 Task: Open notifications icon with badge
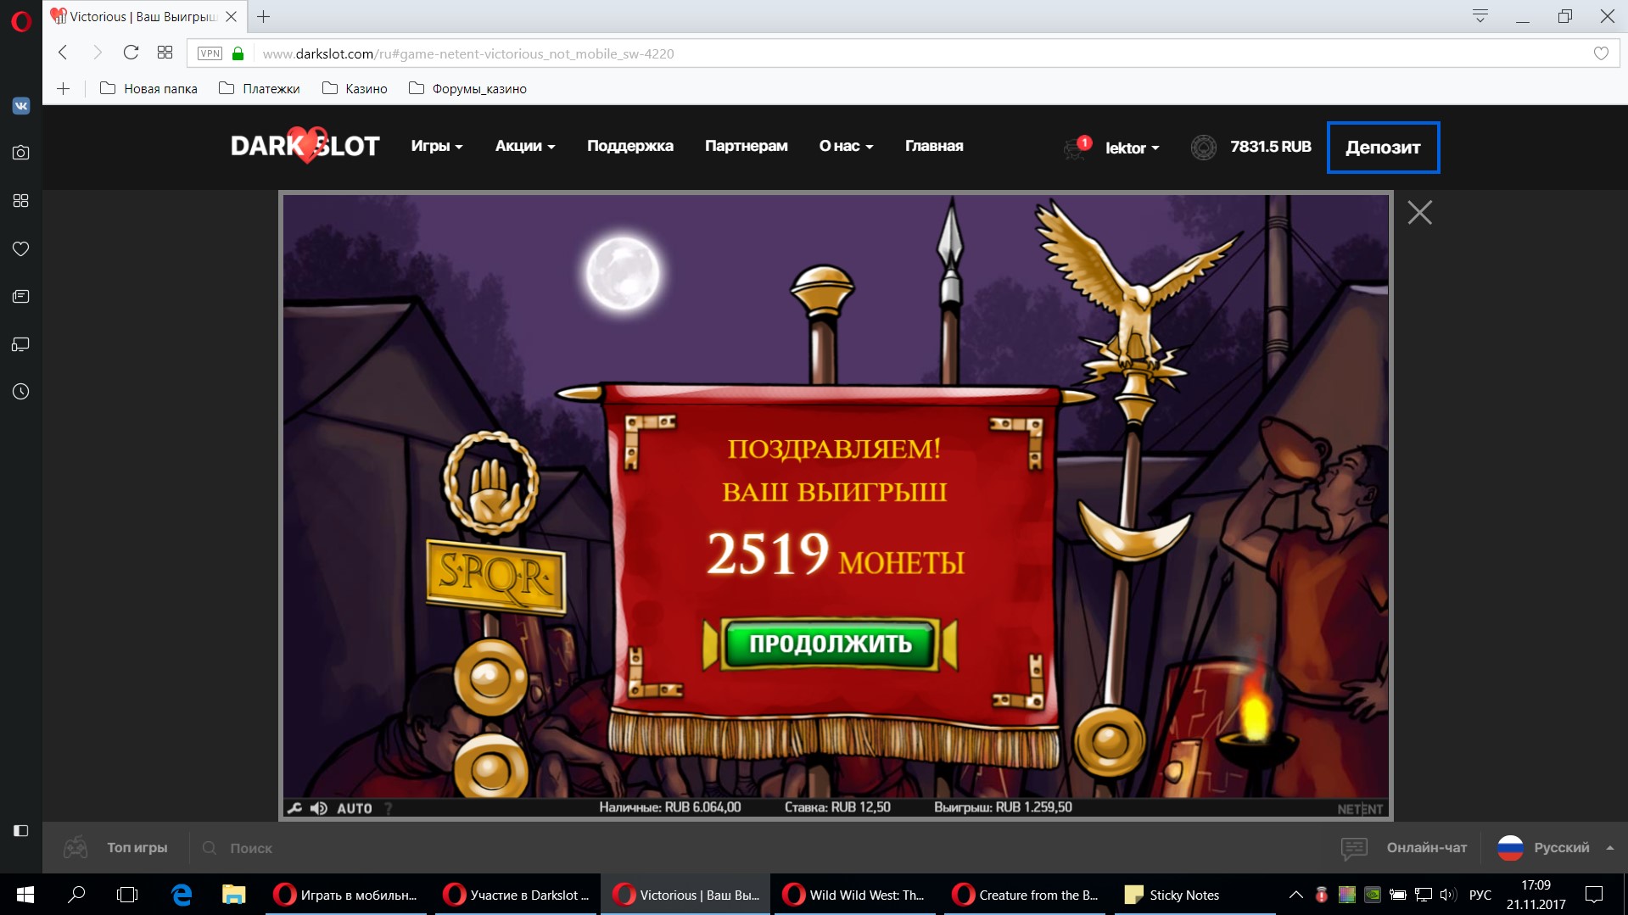[1077, 148]
